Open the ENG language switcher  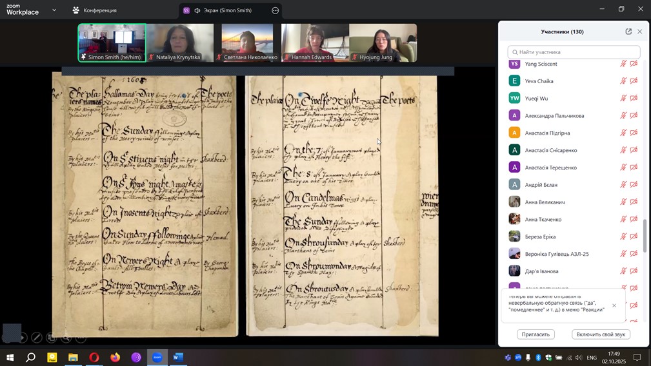coord(591,358)
